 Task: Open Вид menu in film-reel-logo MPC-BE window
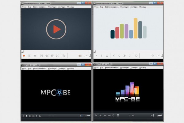coord(29,69)
